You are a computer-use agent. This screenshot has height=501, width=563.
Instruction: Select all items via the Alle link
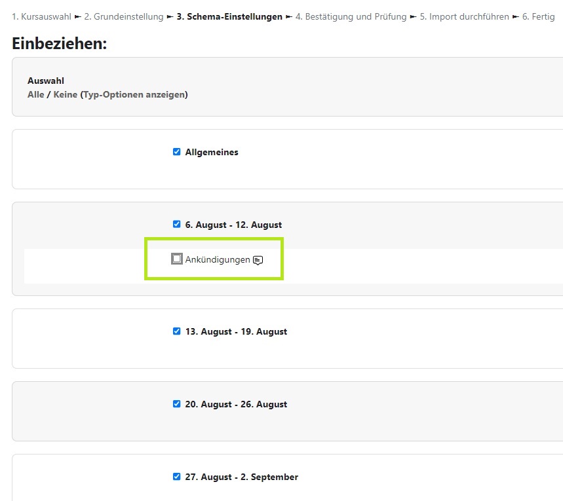click(x=35, y=94)
